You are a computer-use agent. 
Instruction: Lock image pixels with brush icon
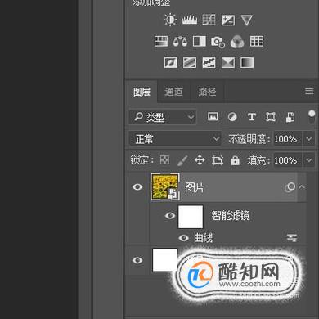point(182,160)
